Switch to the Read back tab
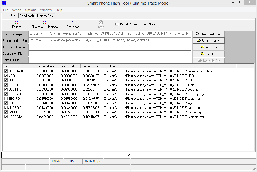 pos(27,16)
